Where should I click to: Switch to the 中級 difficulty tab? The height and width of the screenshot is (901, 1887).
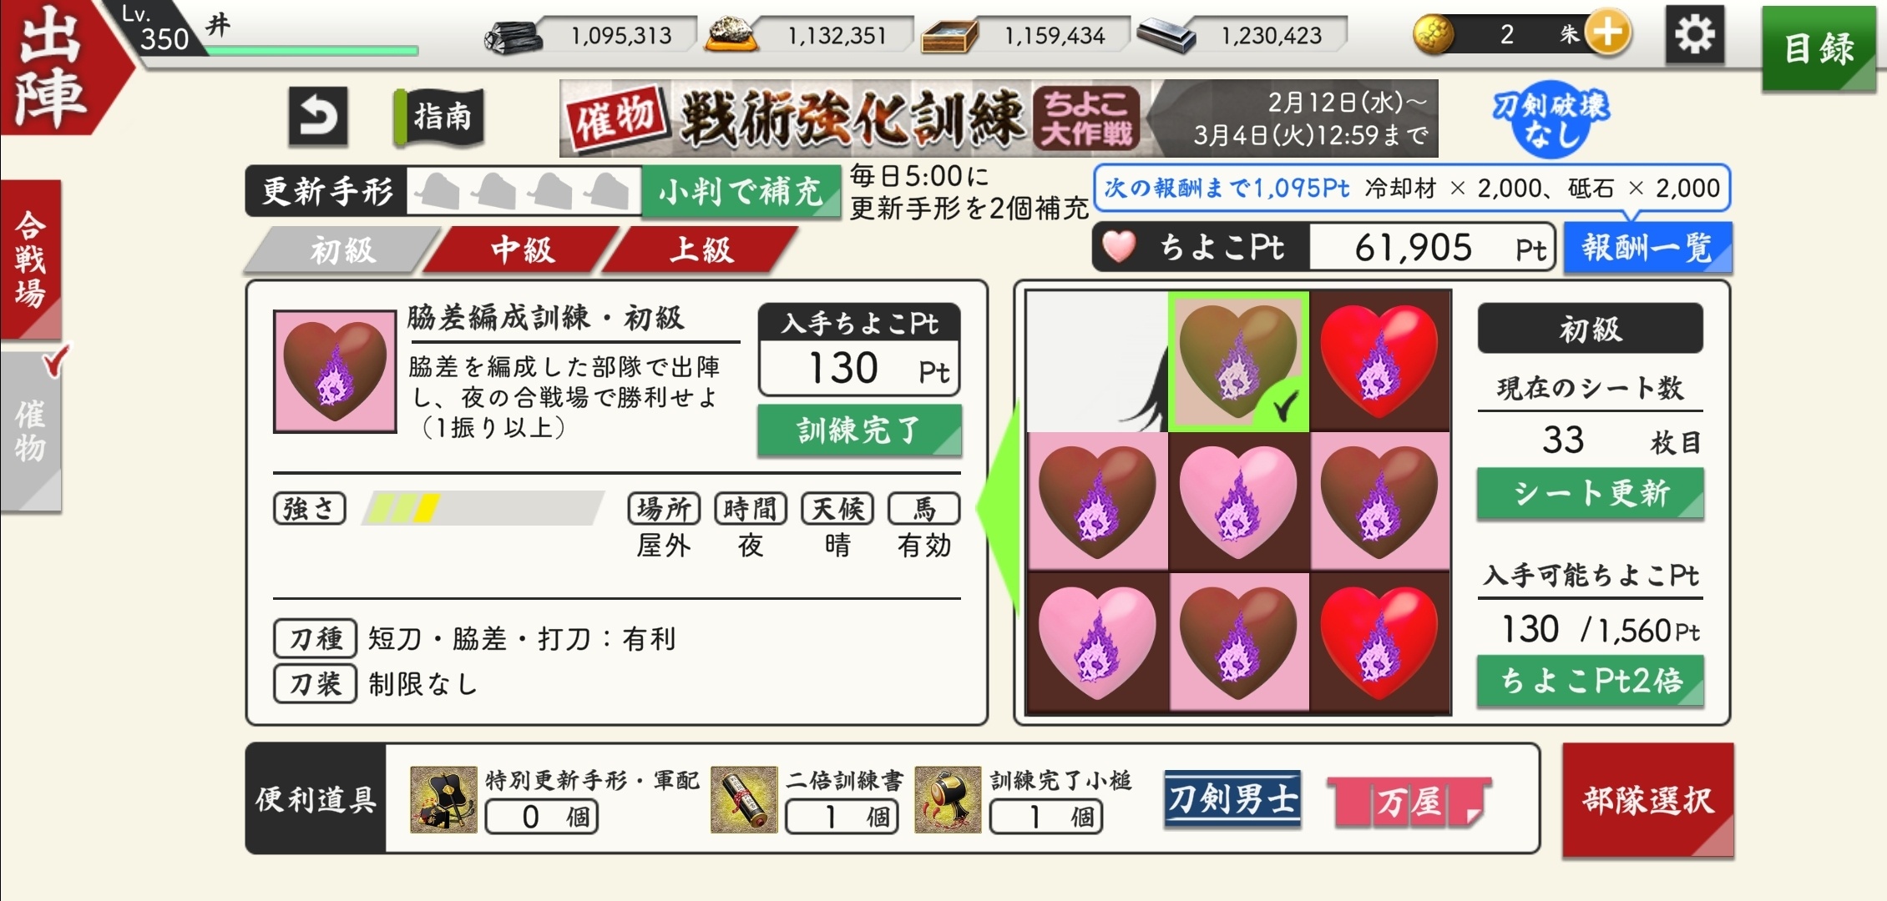(522, 249)
